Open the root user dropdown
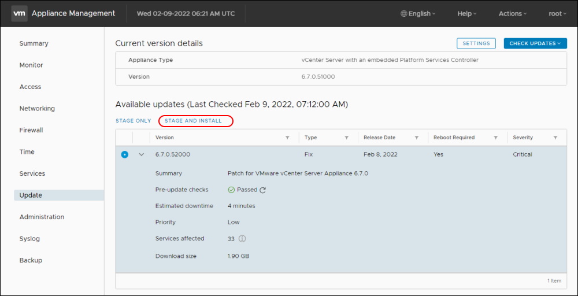Image resolution: width=578 pixels, height=296 pixels. point(557,14)
